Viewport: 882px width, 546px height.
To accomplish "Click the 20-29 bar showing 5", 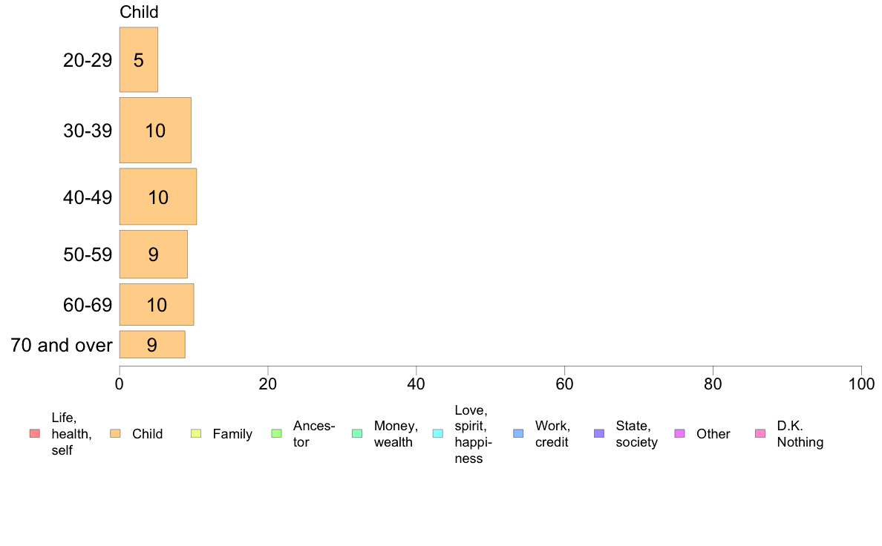I will click(138, 59).
